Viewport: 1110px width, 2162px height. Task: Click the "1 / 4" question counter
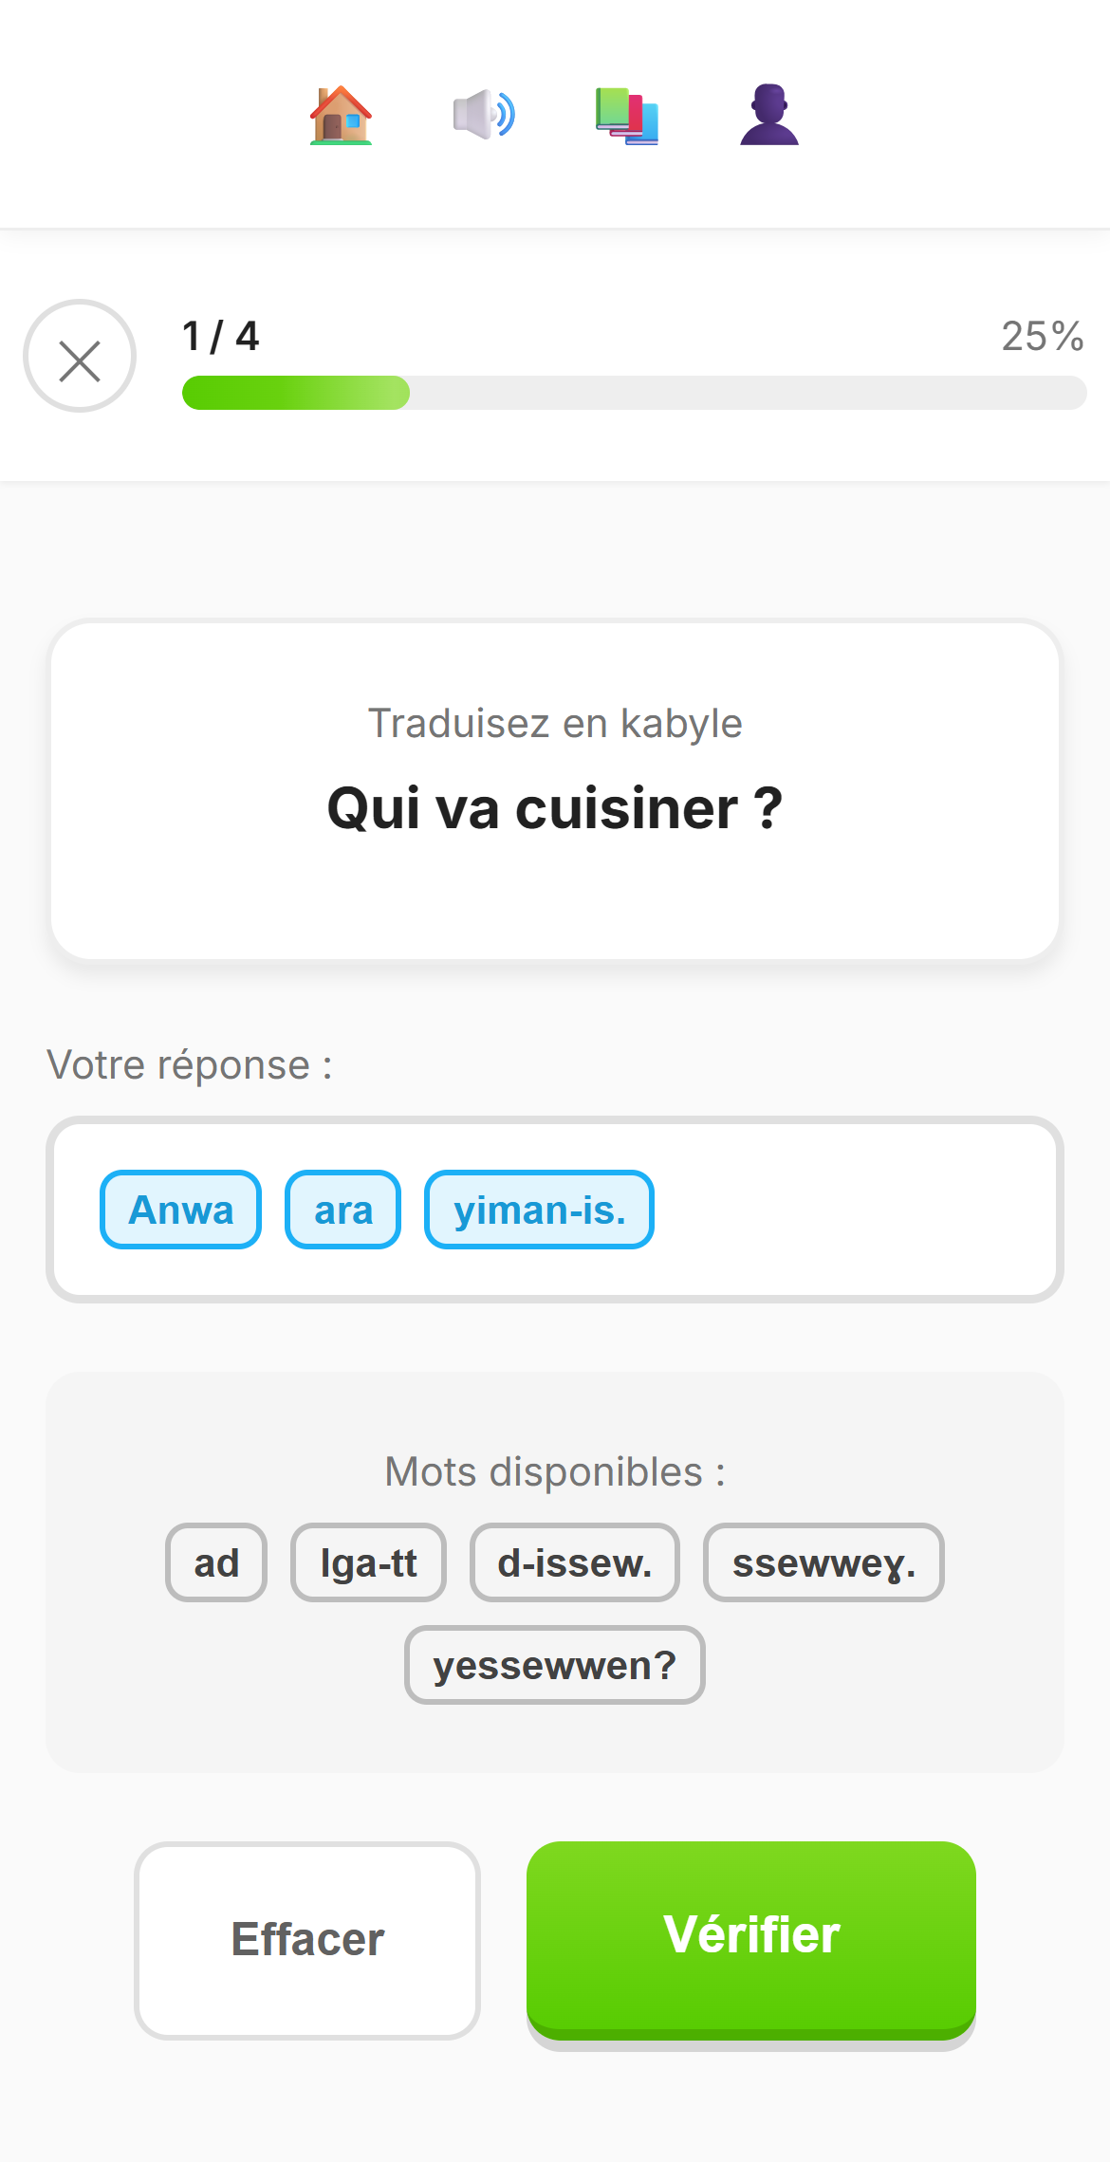[221, 336]
